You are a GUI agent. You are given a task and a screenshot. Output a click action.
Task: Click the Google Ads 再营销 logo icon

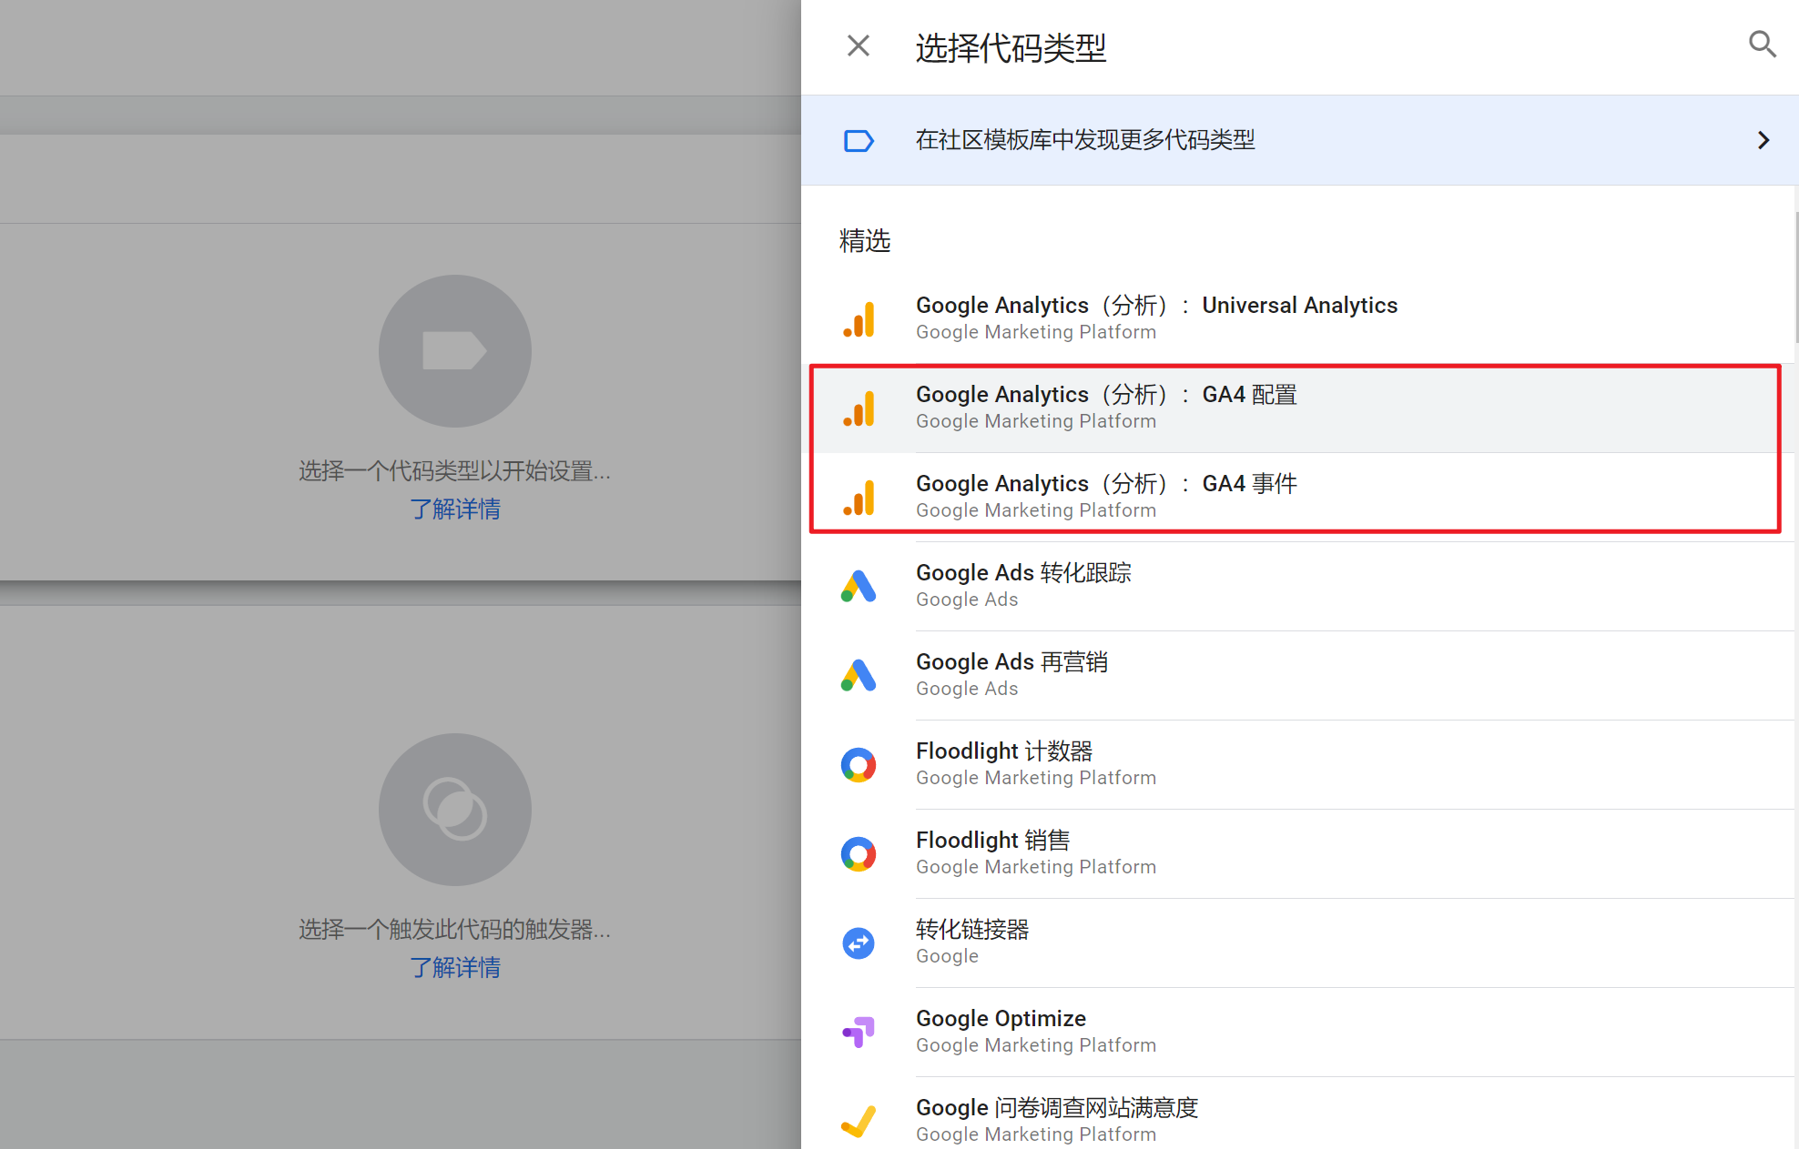(859, 675)
